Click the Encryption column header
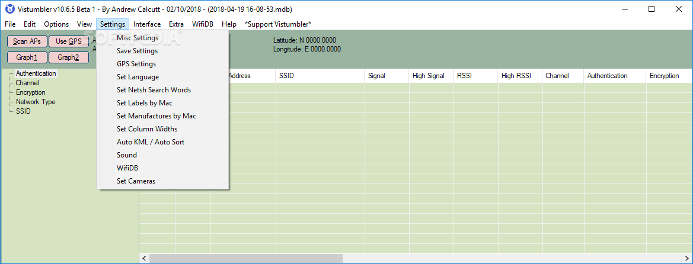This screenshot has height=264, width=693. [x=669, y=76]
